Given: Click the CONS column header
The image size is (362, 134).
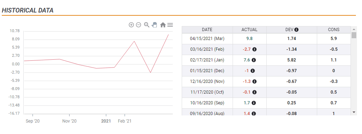Looking at the screenshot, I should (x=334, y=30).
